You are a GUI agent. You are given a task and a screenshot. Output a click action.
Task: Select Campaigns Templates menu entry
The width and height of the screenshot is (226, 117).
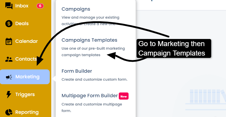[89, 40]
